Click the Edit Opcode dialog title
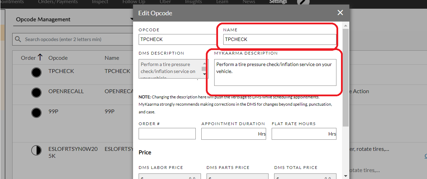 pos(155,13)
